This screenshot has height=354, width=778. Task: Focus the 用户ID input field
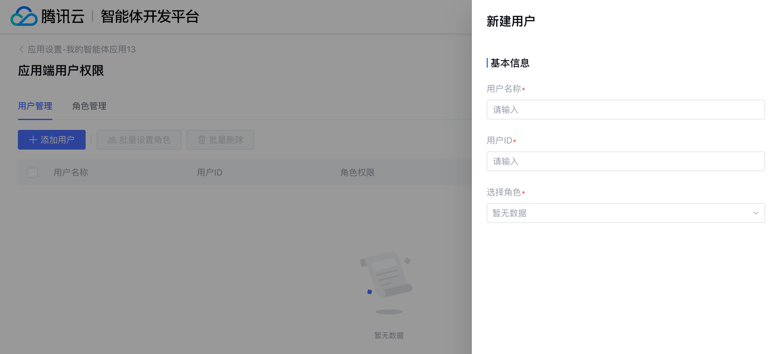pyautogui.click(x=625, y=161)
